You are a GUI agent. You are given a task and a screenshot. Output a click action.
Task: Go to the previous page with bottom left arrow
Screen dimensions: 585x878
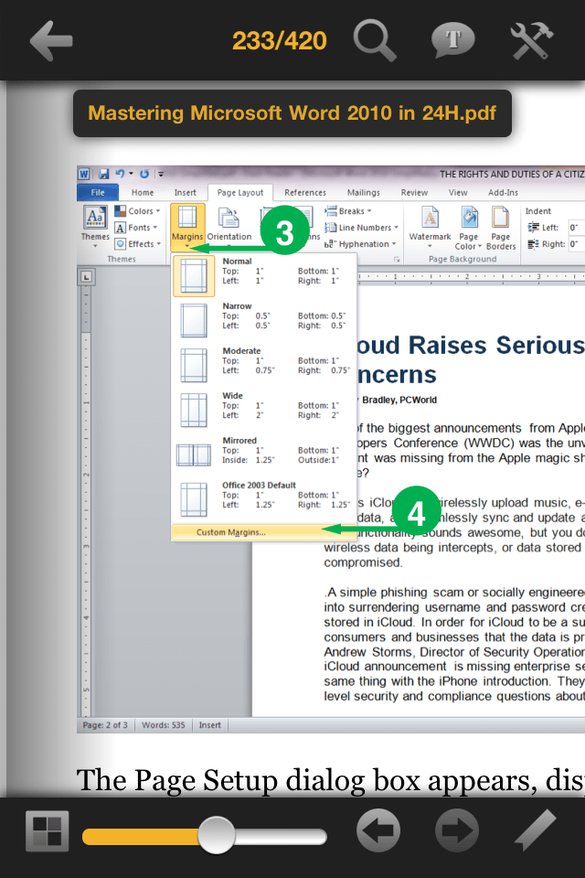[x=378, y=831]
